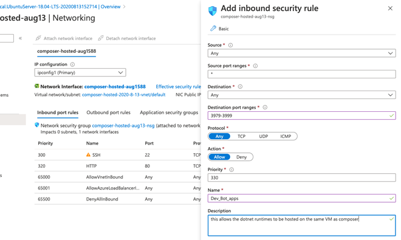Select the composer-hosted-aug1588 interface tab
The image size is (401, 240).
tap(66, 51)
